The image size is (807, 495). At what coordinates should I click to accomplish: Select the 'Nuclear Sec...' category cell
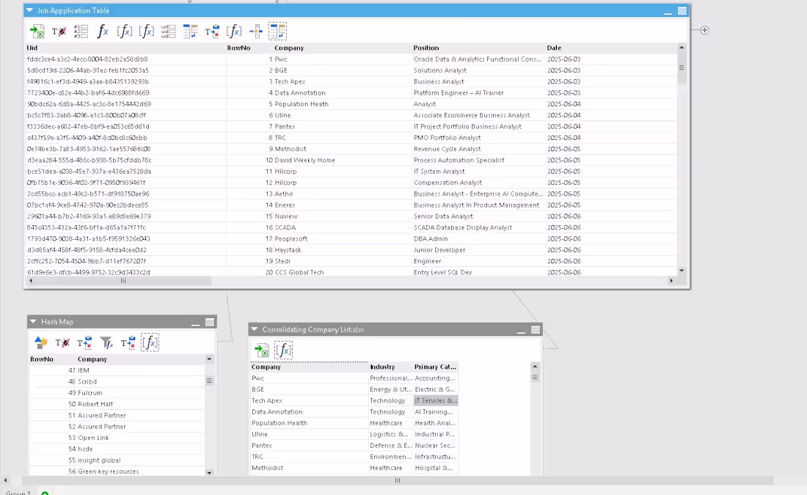click(x=435, y=446)
